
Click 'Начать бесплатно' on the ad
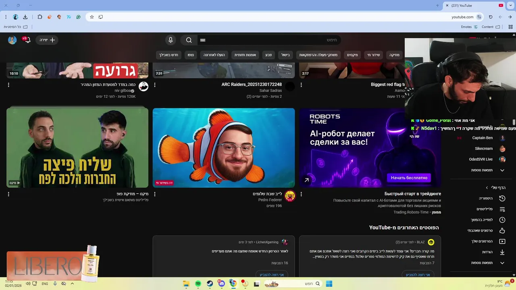409,178
